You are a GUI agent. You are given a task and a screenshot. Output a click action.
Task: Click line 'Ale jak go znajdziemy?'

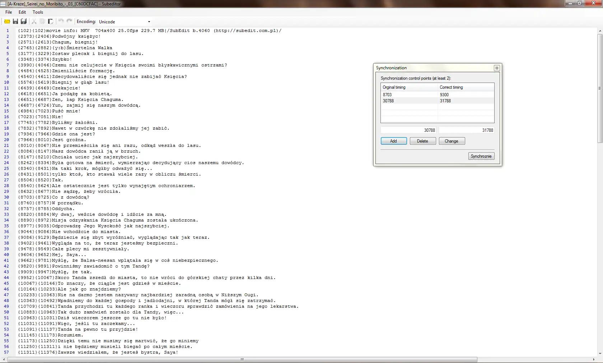(69, 289)
